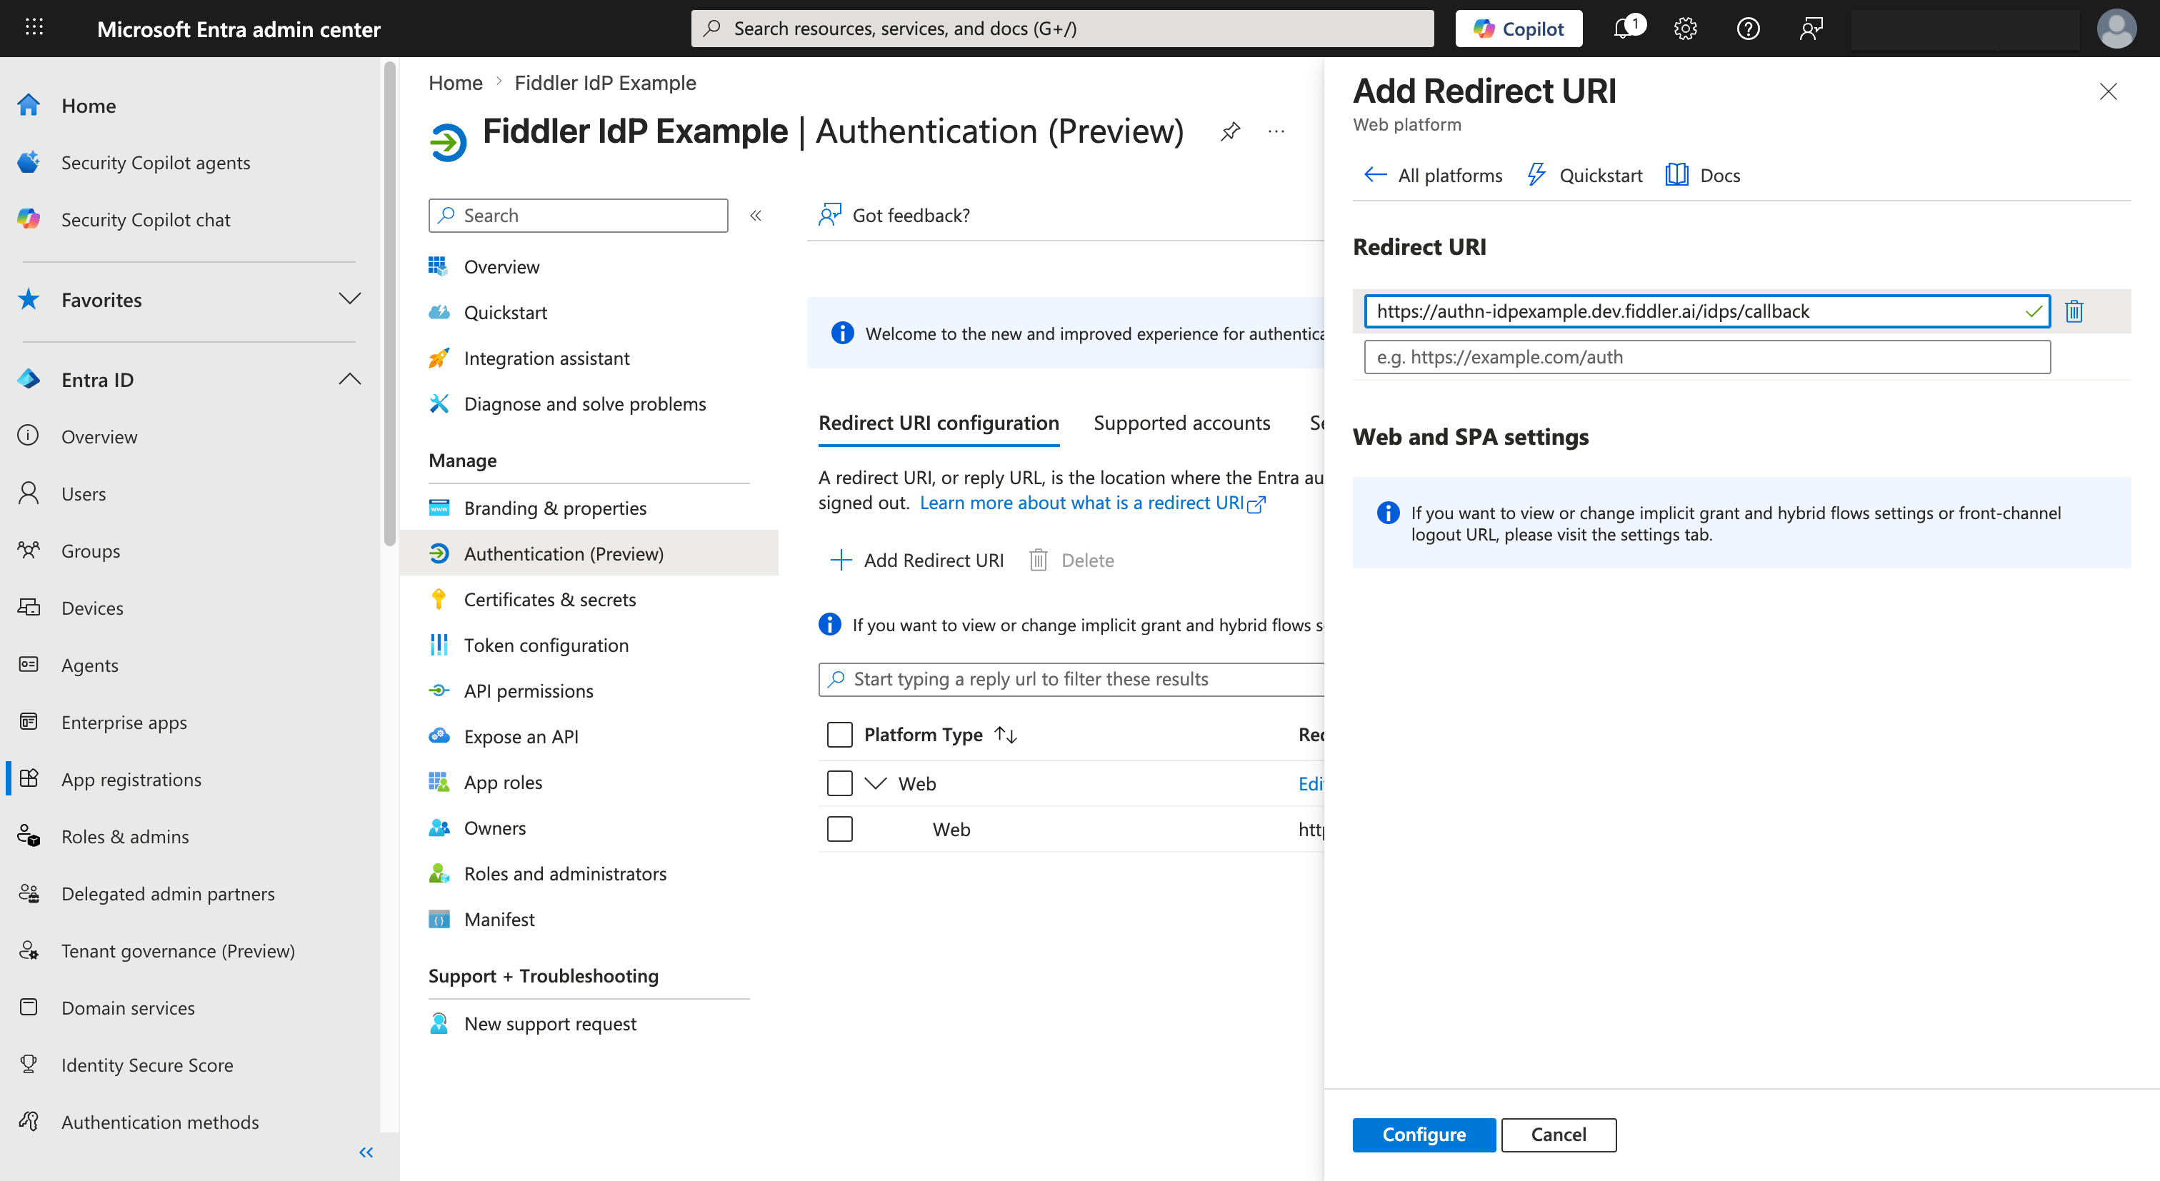Click the feedback person icon in top bar

1811,29
